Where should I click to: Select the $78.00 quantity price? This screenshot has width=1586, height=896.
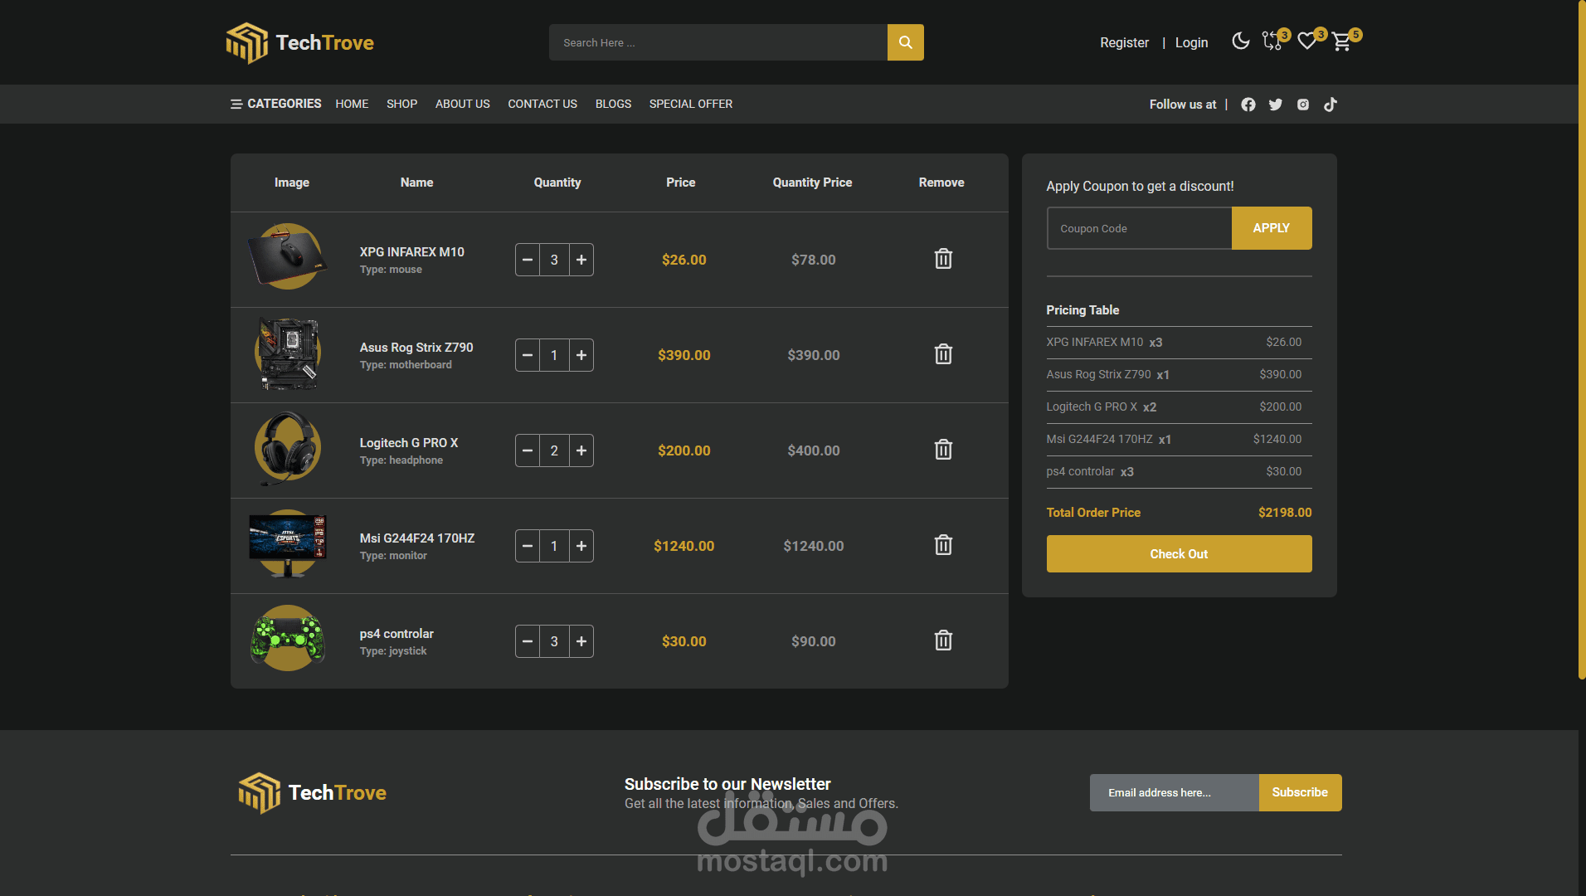tap(814, 260)
